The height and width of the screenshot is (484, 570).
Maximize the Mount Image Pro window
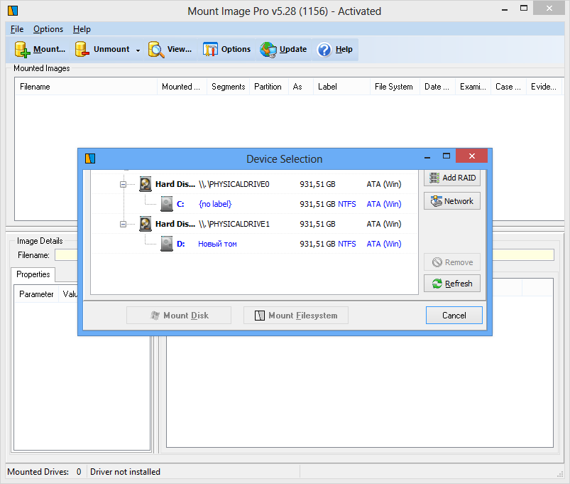point(523,8)
